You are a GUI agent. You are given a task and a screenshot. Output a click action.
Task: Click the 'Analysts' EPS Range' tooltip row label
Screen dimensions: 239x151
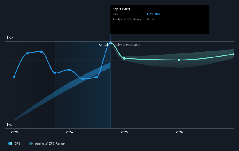pyautogui.click(x=128, y=19)
